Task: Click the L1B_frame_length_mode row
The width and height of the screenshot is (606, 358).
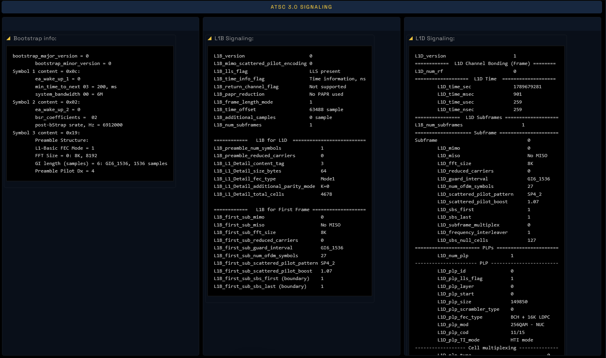Action: point(263,102)
